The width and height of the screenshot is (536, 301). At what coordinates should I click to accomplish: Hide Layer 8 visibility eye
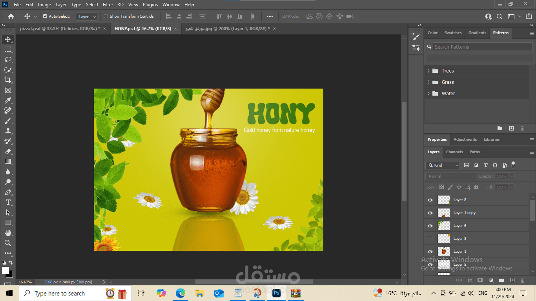430,200
